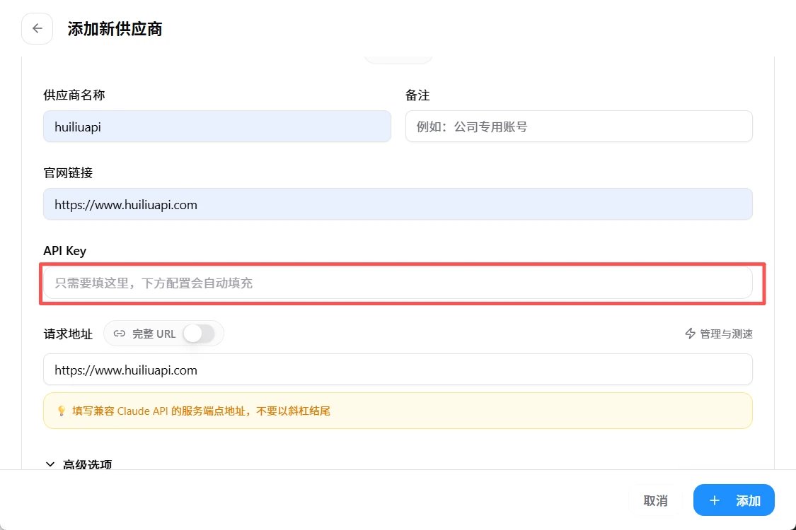The width and height of the screenshot is (796, 530).
Task: Click the 取消 button
Action: (655, 500)
